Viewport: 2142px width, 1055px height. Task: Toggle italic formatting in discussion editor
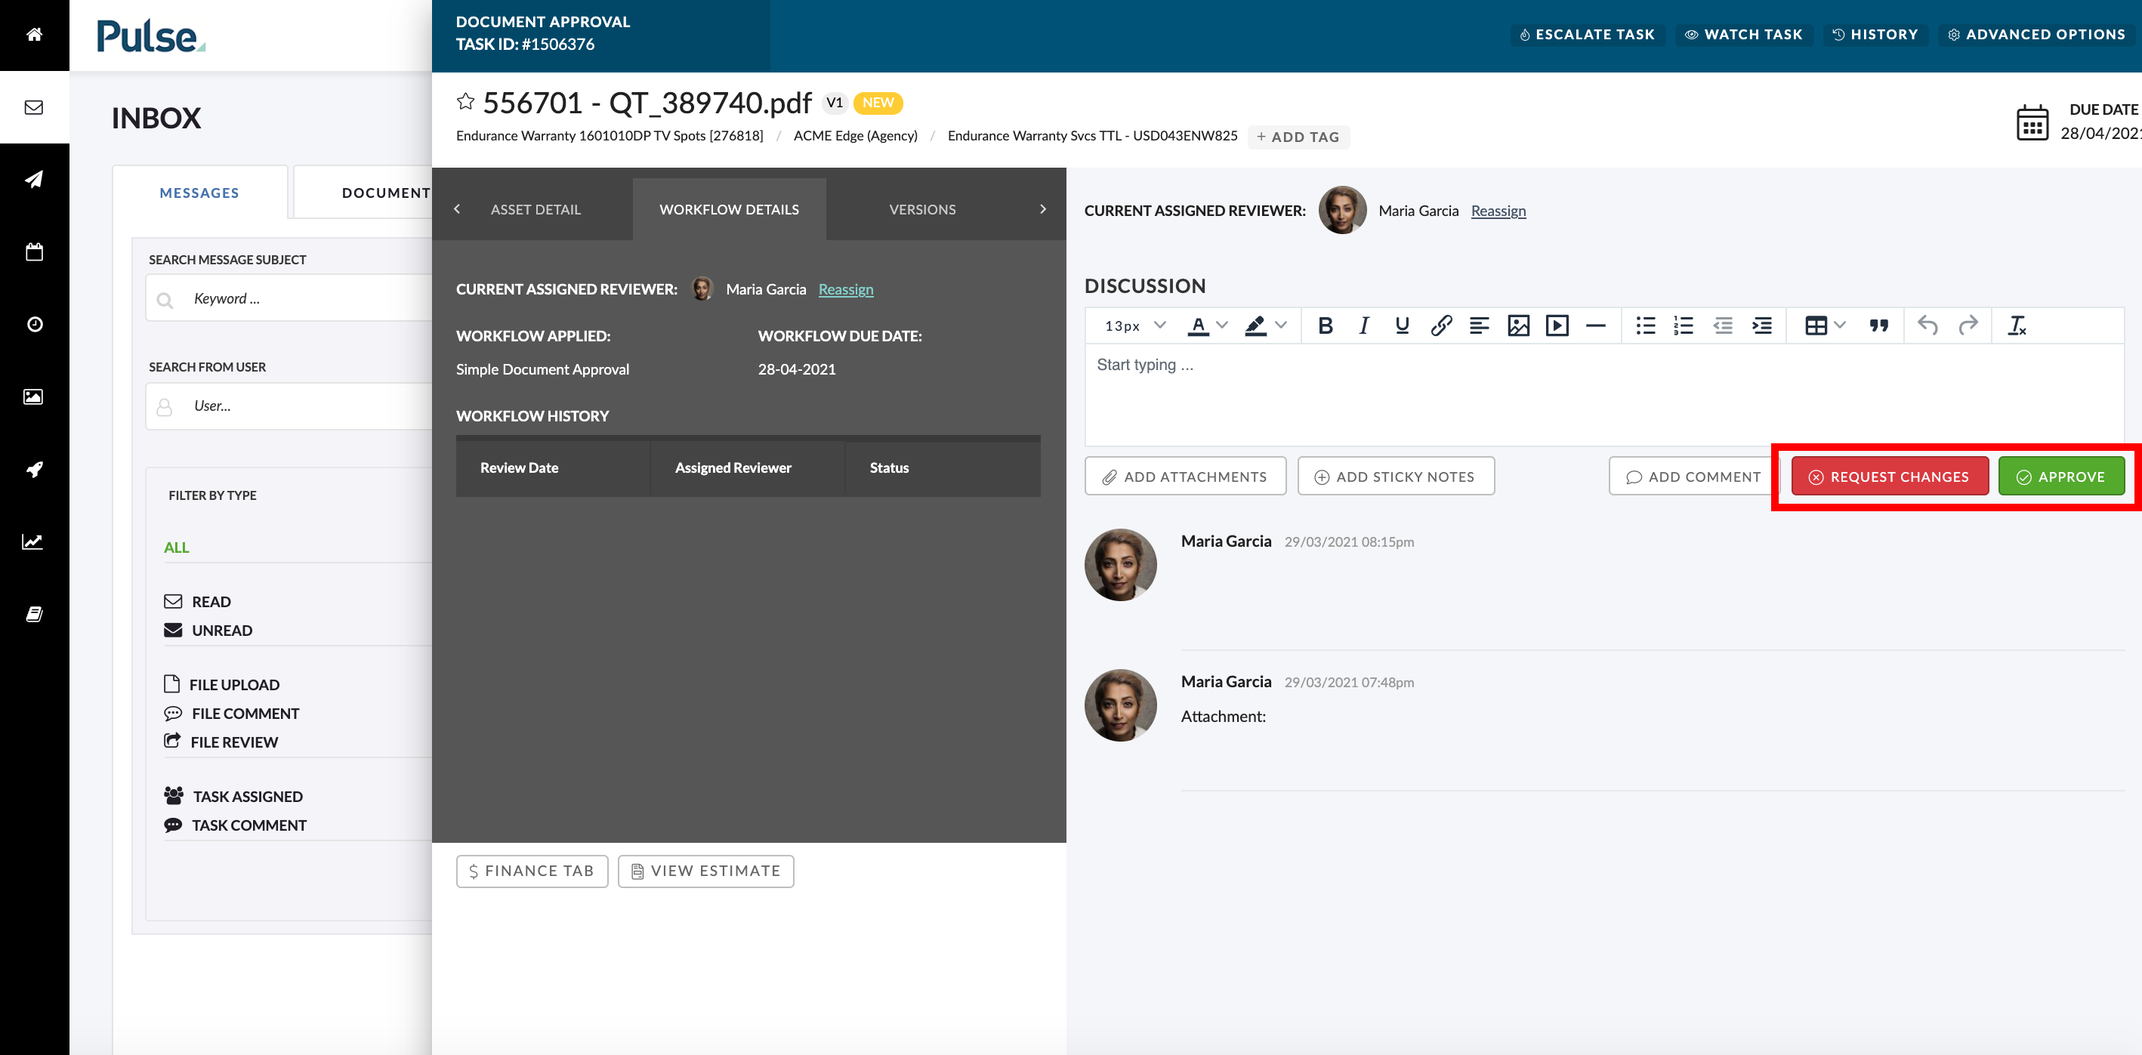tap(1364, 326)
